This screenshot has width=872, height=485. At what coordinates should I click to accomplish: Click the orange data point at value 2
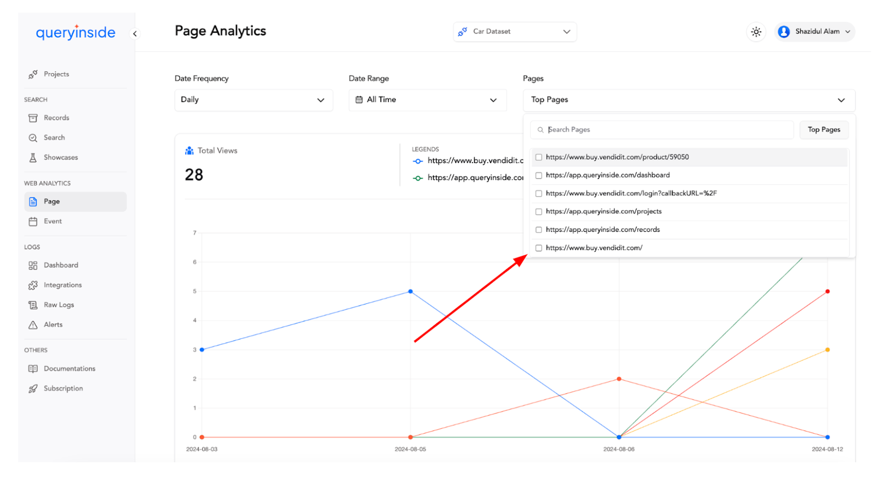click(619, 379)
